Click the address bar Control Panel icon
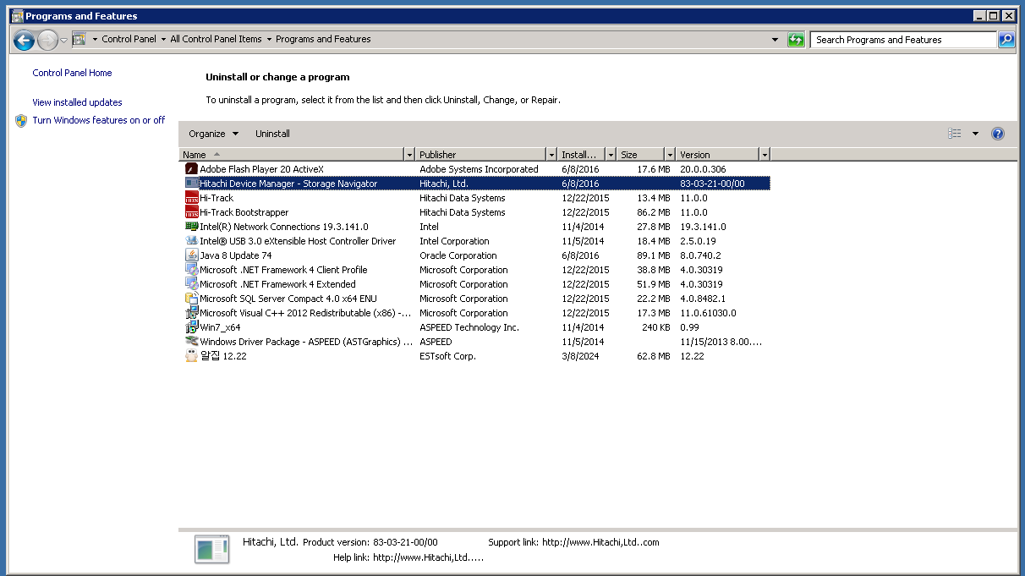Viewport: 1025px width, 576px height. click(79, 39)
